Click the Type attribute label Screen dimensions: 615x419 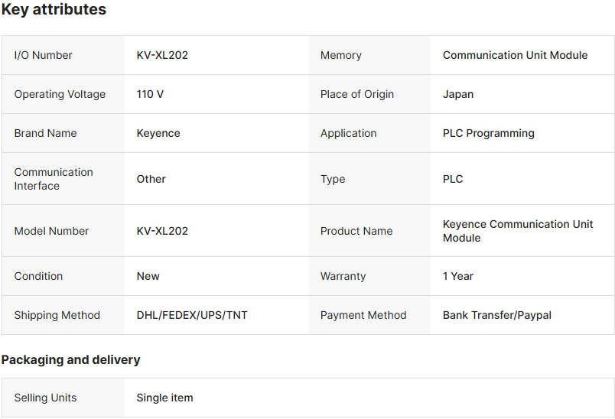point(333,179)
